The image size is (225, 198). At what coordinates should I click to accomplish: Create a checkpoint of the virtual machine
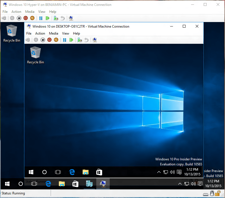pos(79,40)
